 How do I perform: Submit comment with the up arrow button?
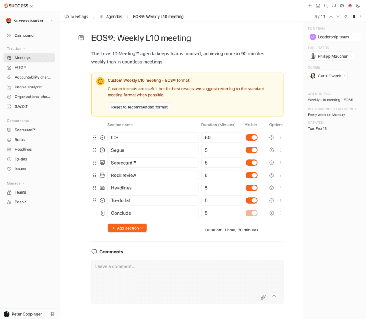click(x=274, y=297)
